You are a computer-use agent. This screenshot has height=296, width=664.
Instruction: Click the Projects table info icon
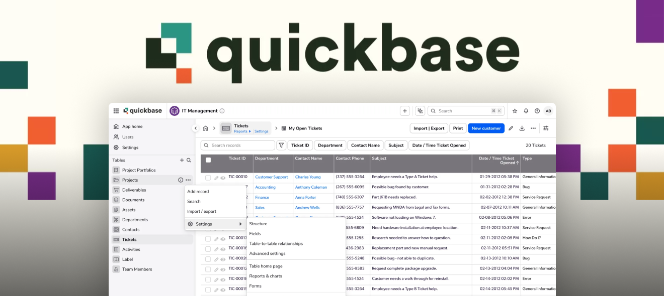(181, 180)
